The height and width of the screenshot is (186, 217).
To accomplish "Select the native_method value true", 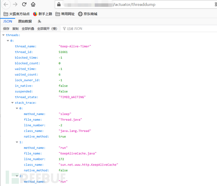I will click(x=62, y=137).
